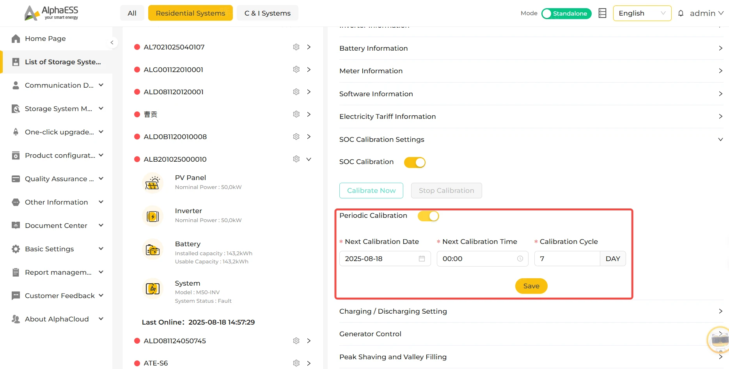
Task: Select the 曹贡 system entry
Action: coord(151,114)
